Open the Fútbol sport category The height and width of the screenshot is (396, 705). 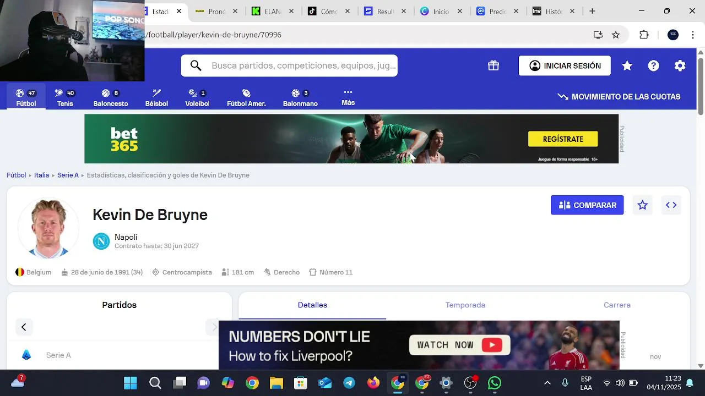pyautogui.click(x=26, y=98)
